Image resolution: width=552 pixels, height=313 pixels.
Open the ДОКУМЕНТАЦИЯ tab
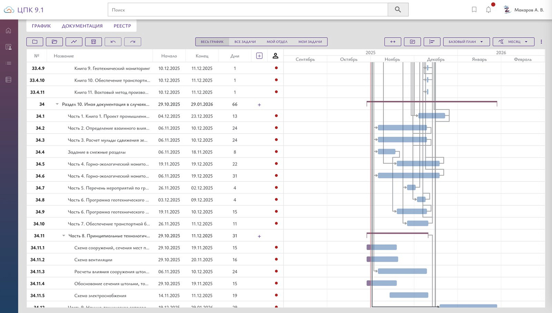pyautogui.click(x=82, y=26)
